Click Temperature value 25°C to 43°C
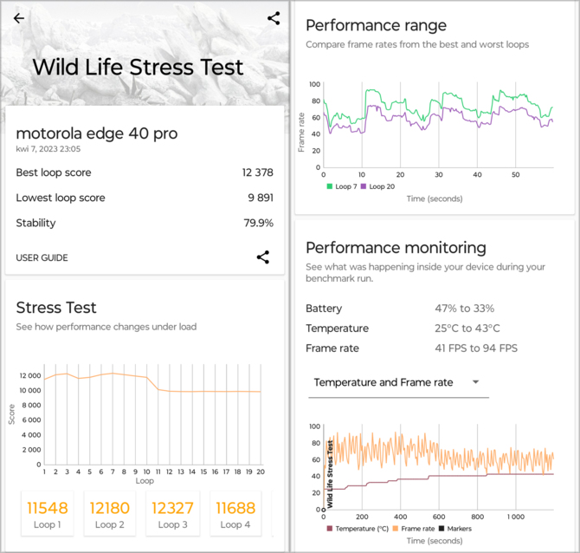 [467, 329]
